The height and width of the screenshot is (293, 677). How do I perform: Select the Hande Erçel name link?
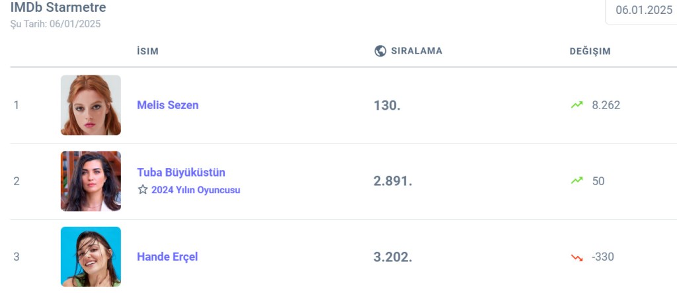coord(167,257)
